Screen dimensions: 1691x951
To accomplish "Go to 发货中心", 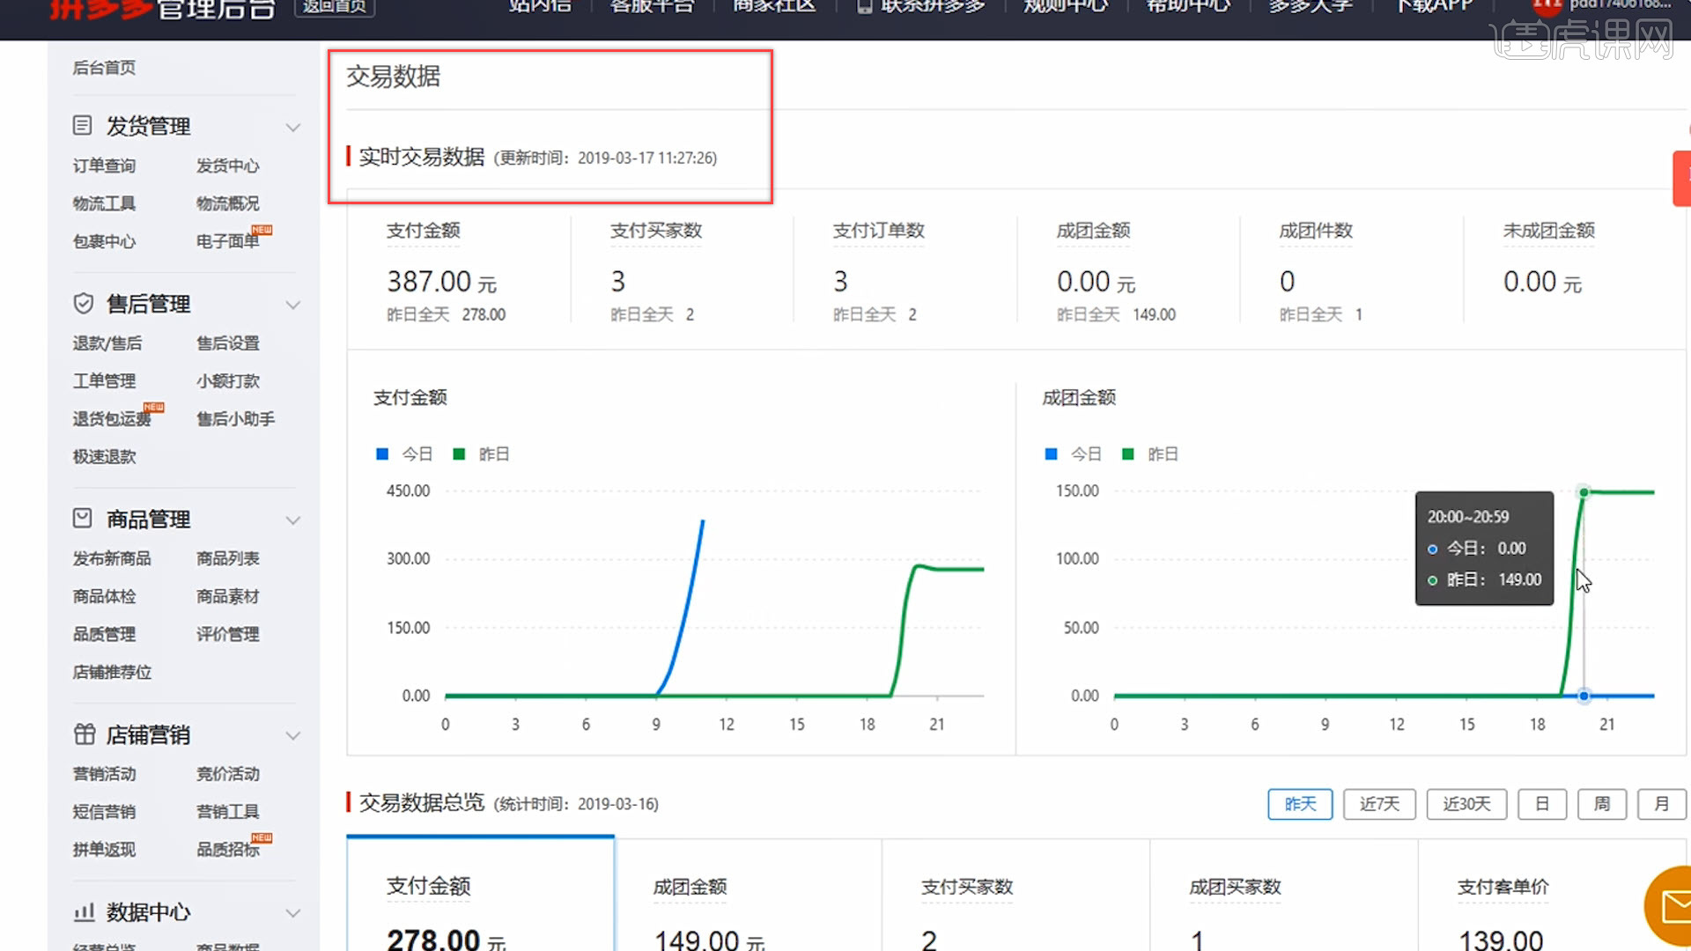I will coord(227,166).
